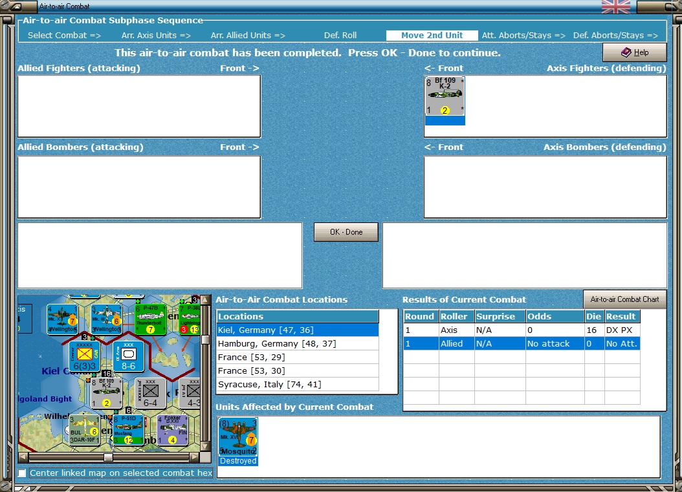Click the Def. Roll subphase step
This screenshot has height=492, width=682.
point(340,35)
